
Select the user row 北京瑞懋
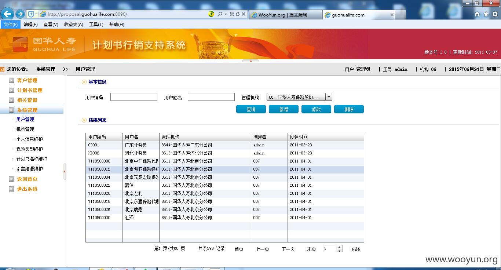click(x=225, y=209)
